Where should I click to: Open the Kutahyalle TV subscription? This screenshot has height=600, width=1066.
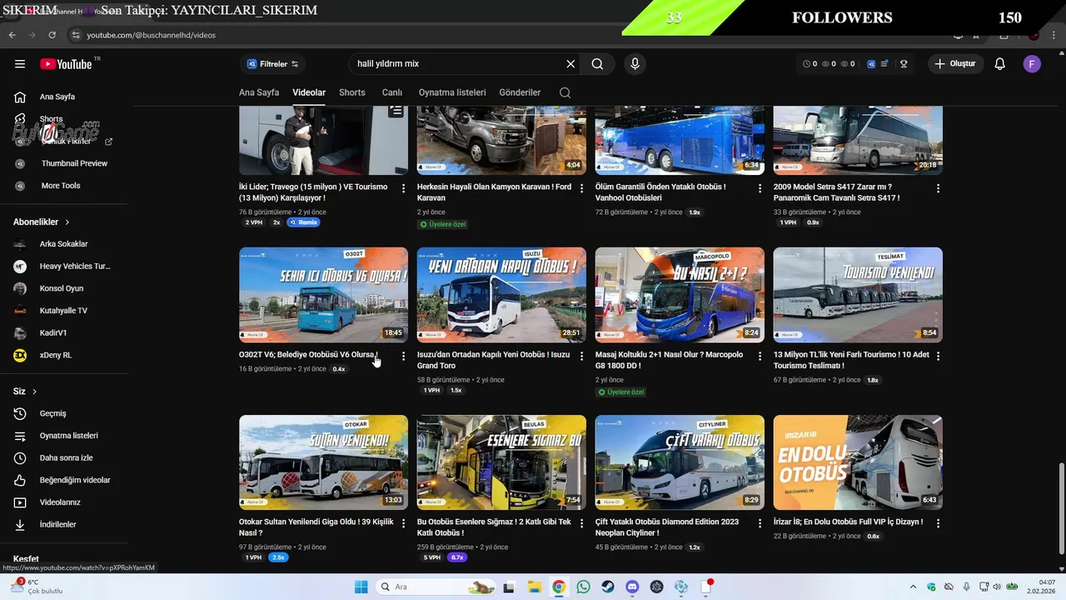(65, 311)
